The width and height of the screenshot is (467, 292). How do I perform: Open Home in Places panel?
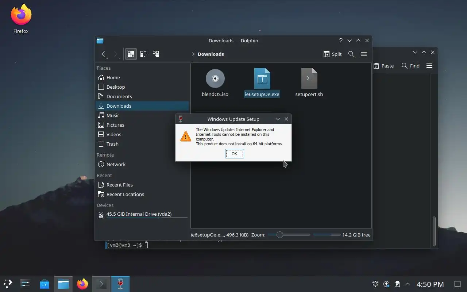click(x=142, y=77)
